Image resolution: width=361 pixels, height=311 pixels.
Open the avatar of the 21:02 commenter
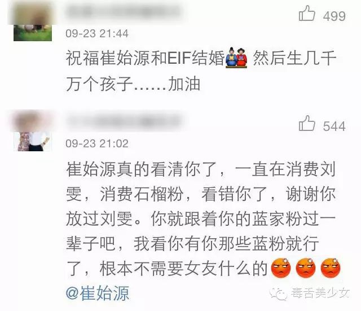click(33, 132)
